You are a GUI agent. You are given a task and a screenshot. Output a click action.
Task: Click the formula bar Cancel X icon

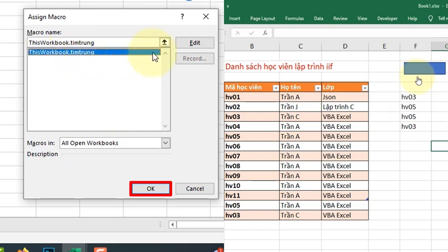(238, 33)
